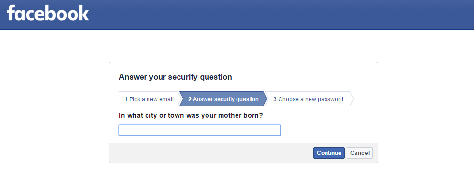474x182 pixels.
Task: Click the letter "f" of facebook logo
Action: [11, 13]
